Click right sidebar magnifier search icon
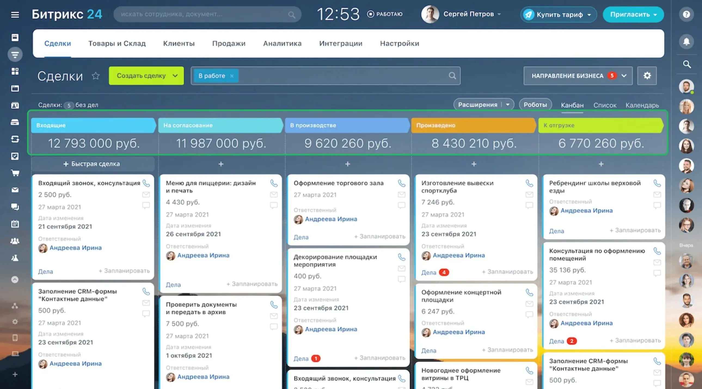This screenshot has height=389, width=702. (686, 64)
